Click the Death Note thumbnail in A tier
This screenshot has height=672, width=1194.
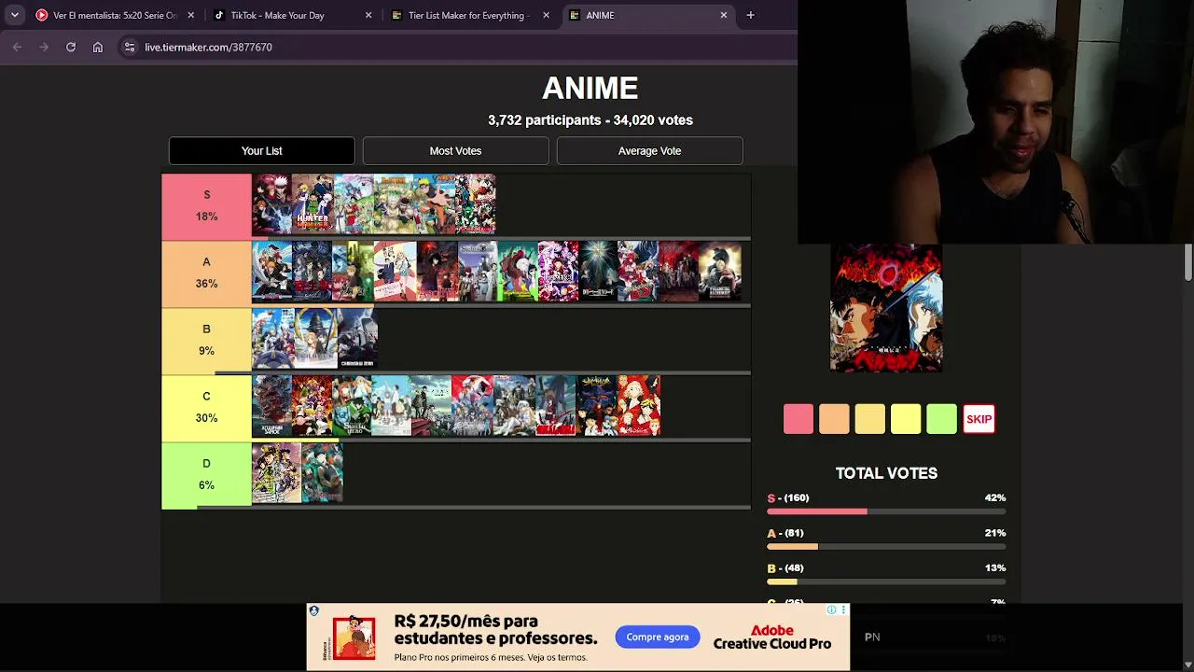click(x=598, y=271)
